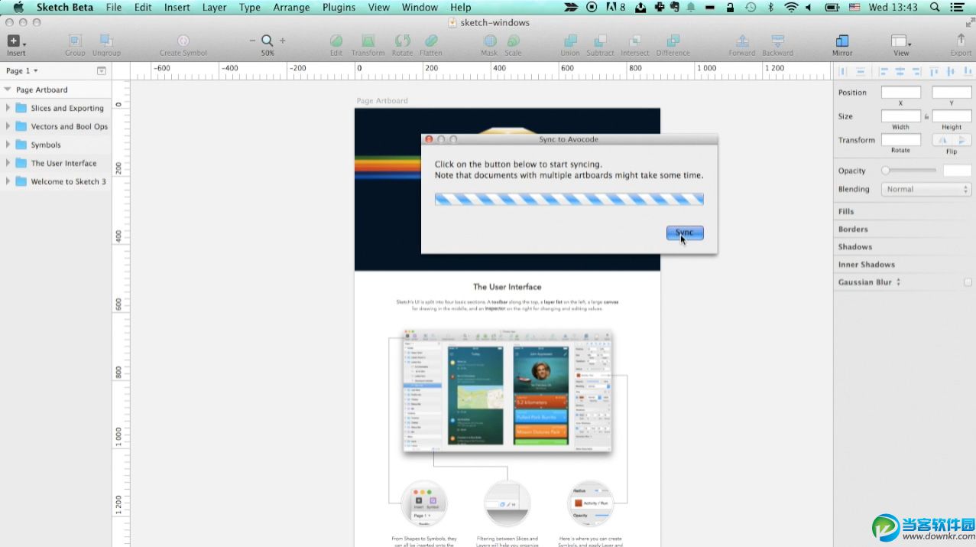Screen dimensions: 976x547
Task: Click the Opacity value field
Action: pyautogui.click(x=957, y=171)
